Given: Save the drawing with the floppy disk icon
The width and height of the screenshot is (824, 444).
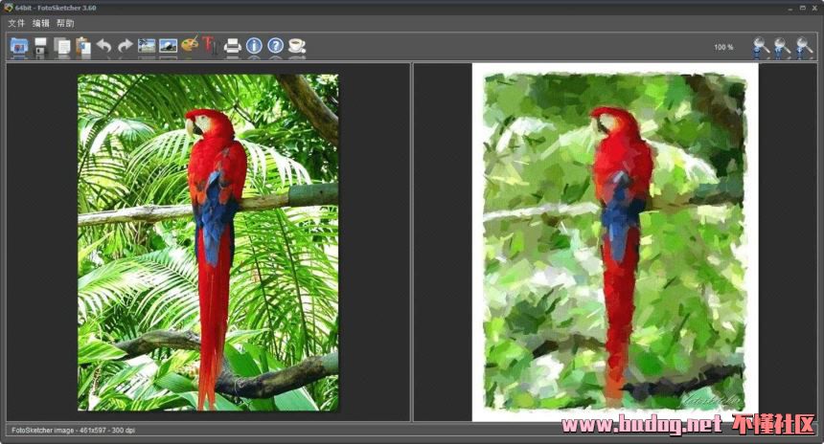Looking at the screenshot, I should [40, 47].
